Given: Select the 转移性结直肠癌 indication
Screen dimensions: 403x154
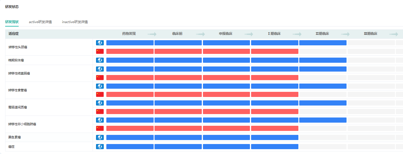Looking at the screenshot, I should pyautogui.click(x=19, y=73).
